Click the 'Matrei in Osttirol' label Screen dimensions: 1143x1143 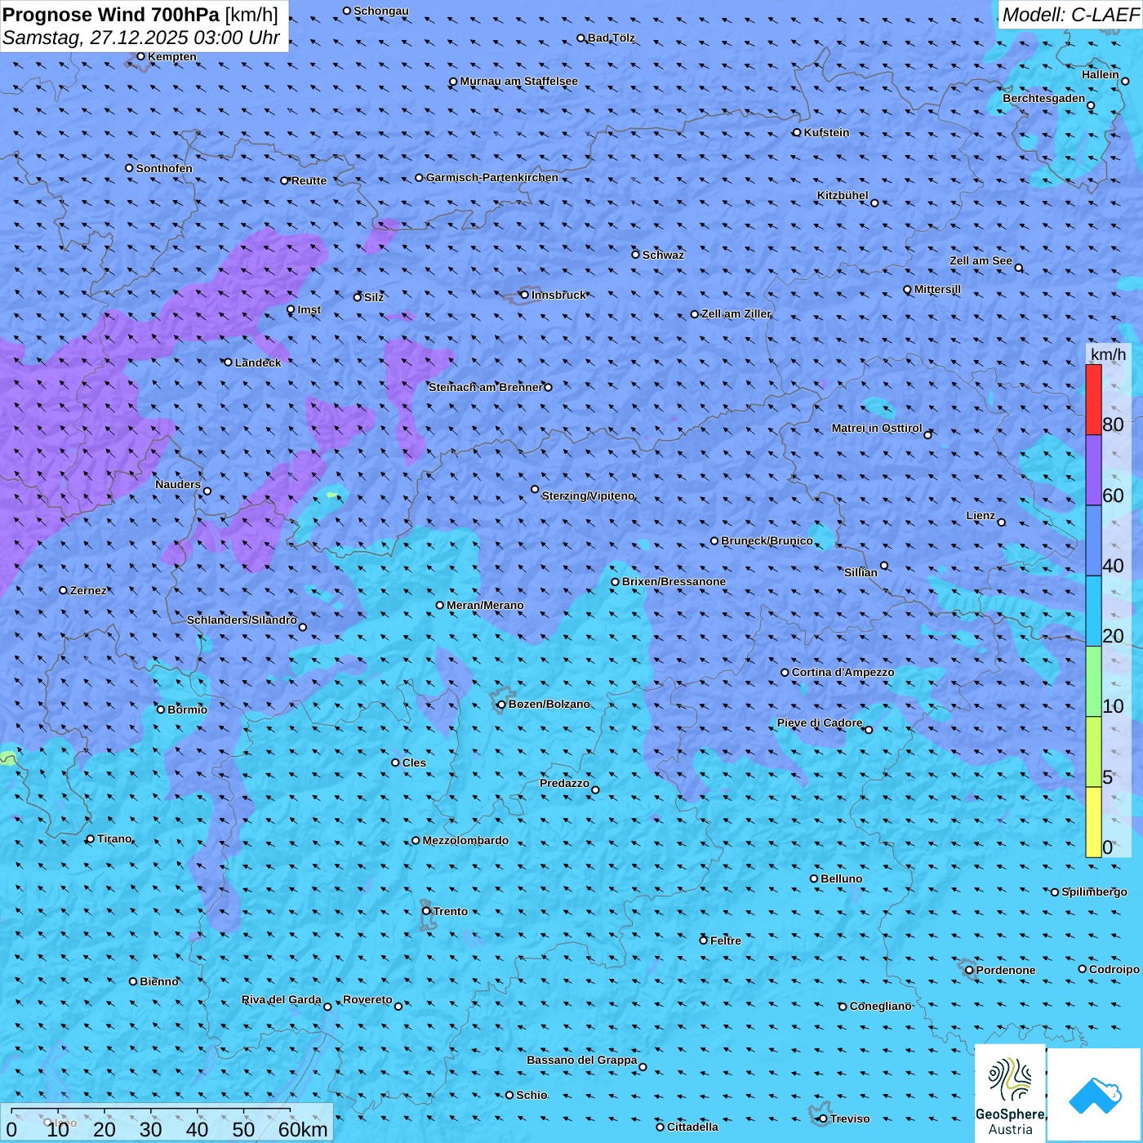877,428
